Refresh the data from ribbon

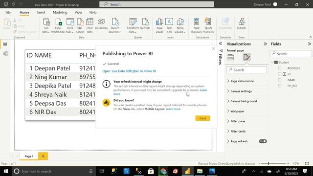[145, 24]
